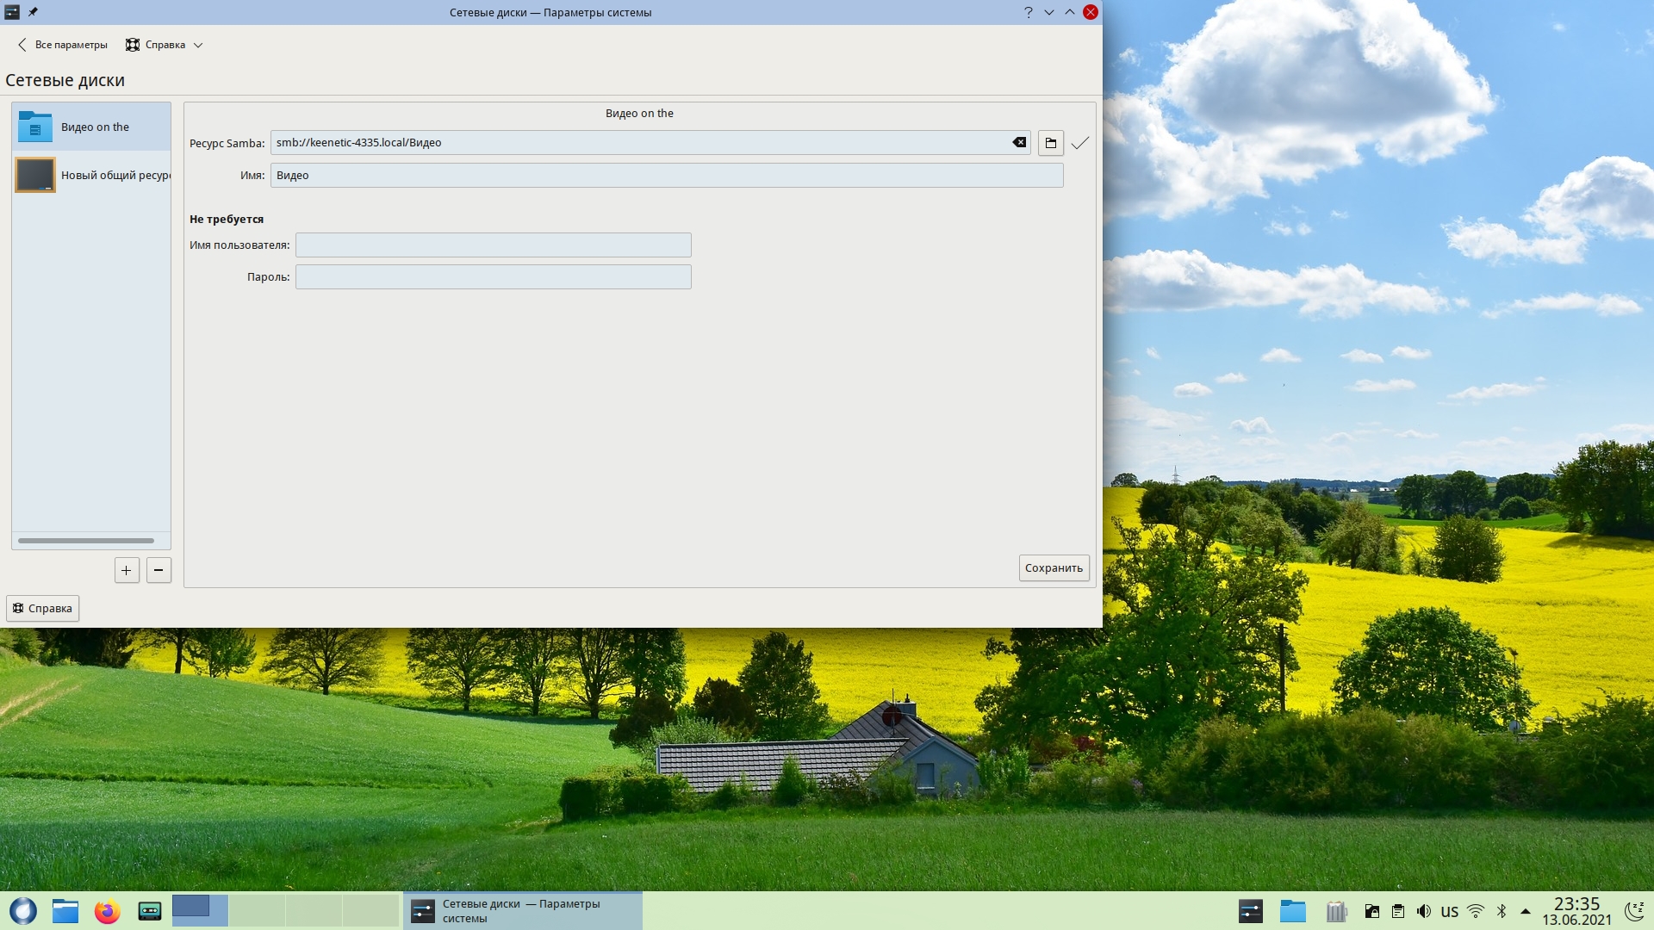The image size is (1654, 930).
Task: Go back to Все параметры
Action: point(62,45)
